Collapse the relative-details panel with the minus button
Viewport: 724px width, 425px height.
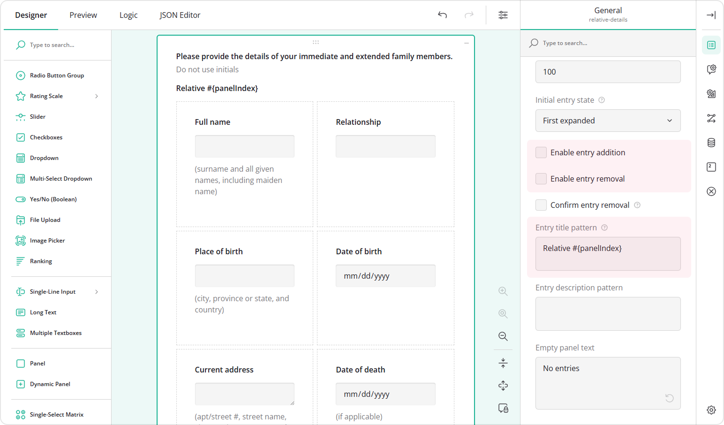point(466,42)
